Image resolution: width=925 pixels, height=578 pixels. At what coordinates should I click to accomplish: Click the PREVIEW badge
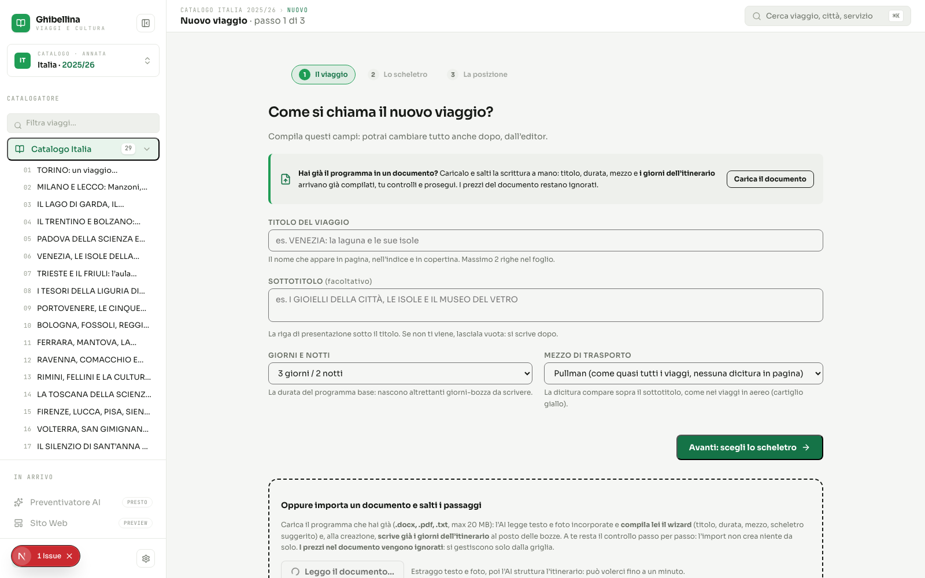[135, 523]
